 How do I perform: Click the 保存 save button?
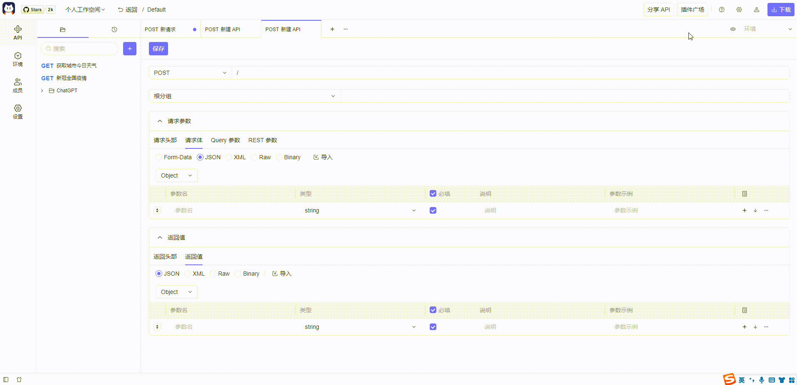pos(158,49)
